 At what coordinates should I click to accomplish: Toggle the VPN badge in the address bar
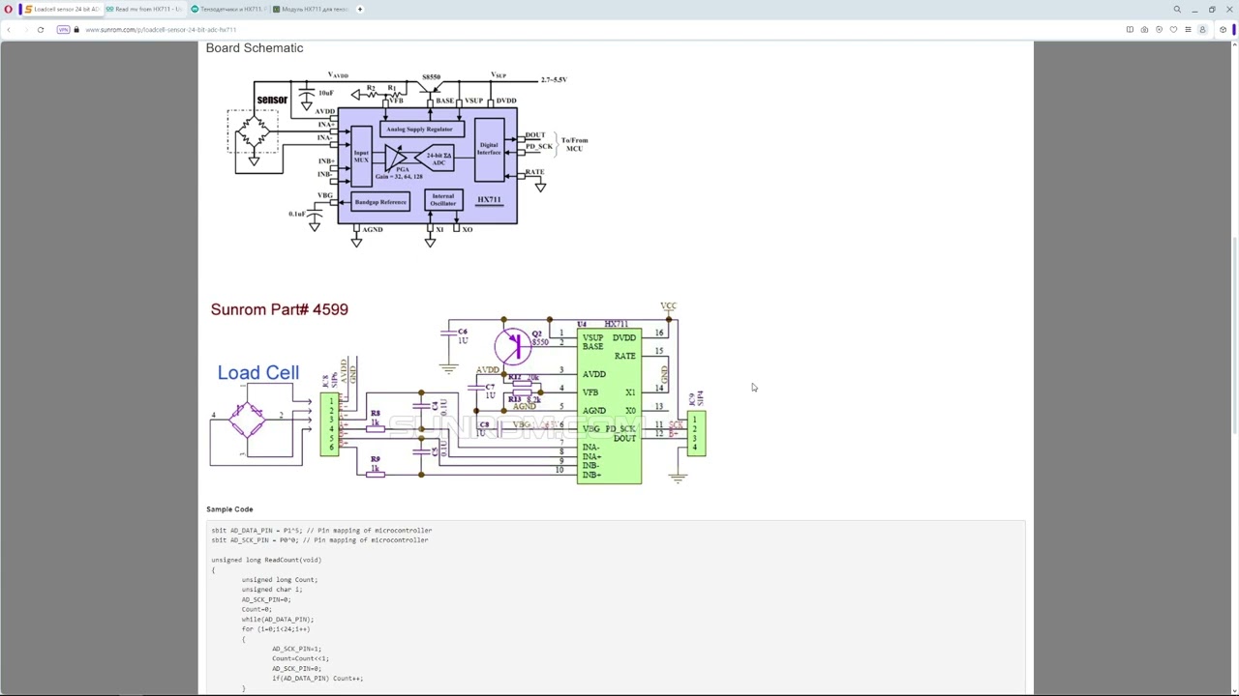tap(63, 30)
